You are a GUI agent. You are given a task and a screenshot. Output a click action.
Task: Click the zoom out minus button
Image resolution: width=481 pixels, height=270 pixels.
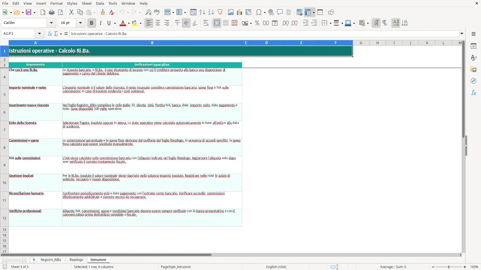tap(433, 267)
